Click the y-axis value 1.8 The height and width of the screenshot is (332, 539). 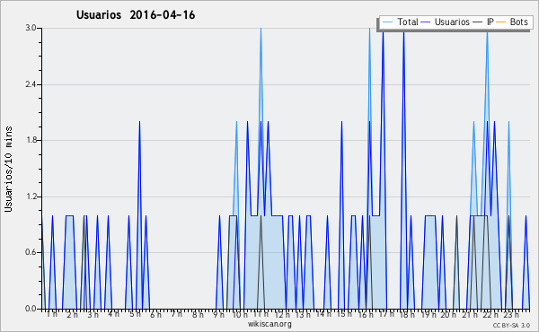pyautogui.click(x=31, y=140)
